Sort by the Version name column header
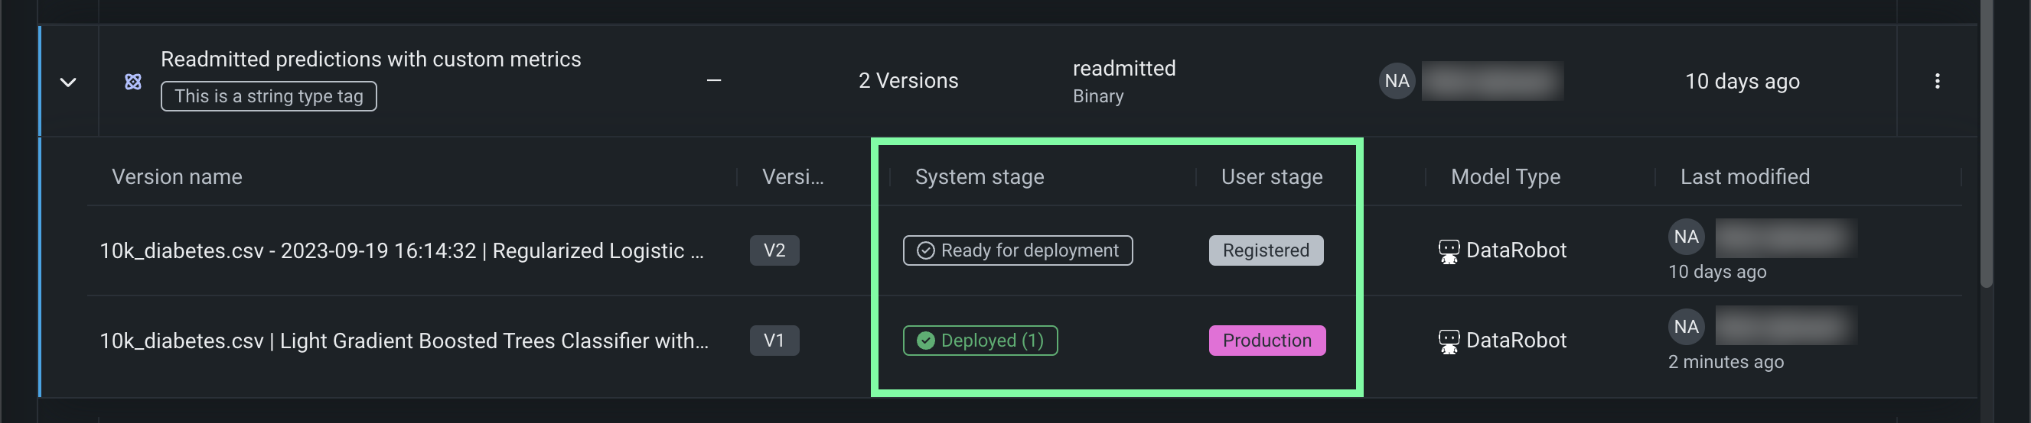Image resolution: width=2031 pixels, height=423 pixels. 177,177
